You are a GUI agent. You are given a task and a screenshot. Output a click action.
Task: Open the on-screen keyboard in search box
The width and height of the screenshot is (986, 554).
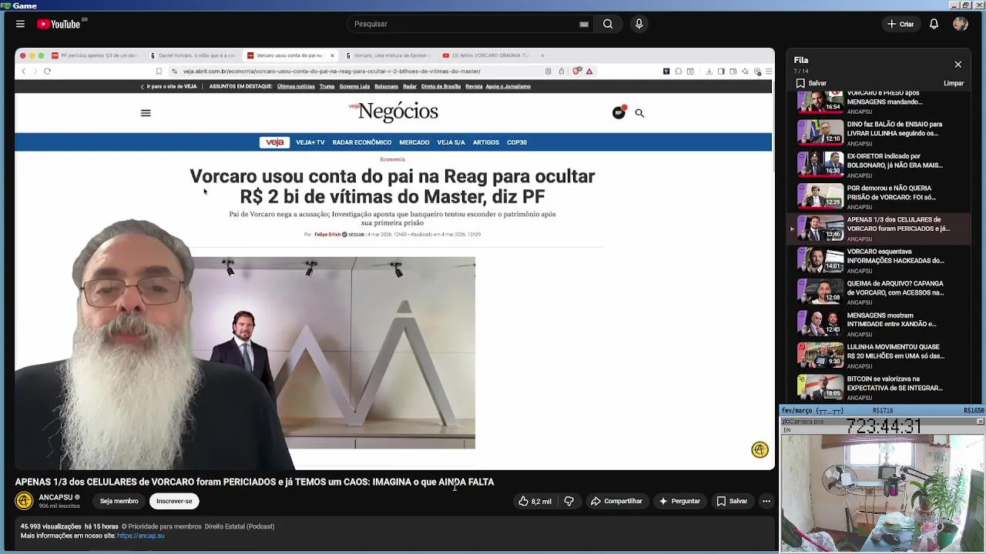[584, 24]
